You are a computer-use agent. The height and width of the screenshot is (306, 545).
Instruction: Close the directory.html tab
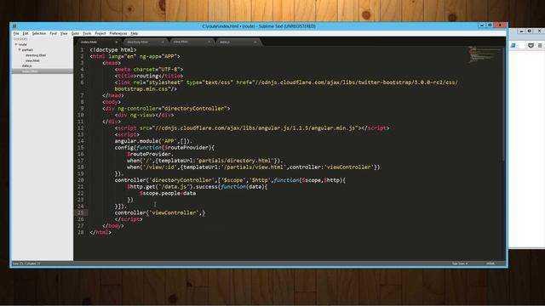(163, 42)
